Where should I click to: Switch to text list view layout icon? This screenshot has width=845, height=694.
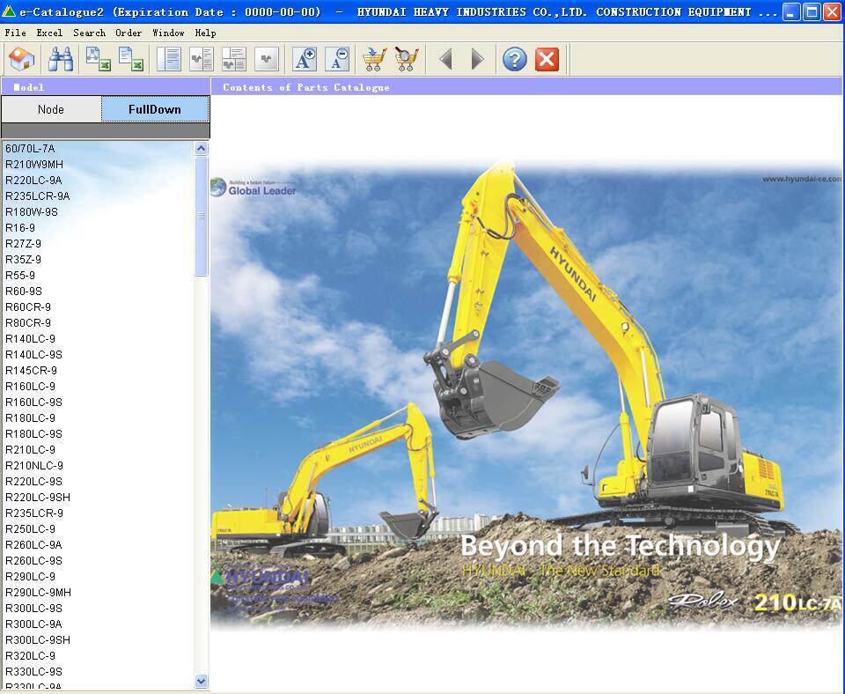[x=169, y=59]
